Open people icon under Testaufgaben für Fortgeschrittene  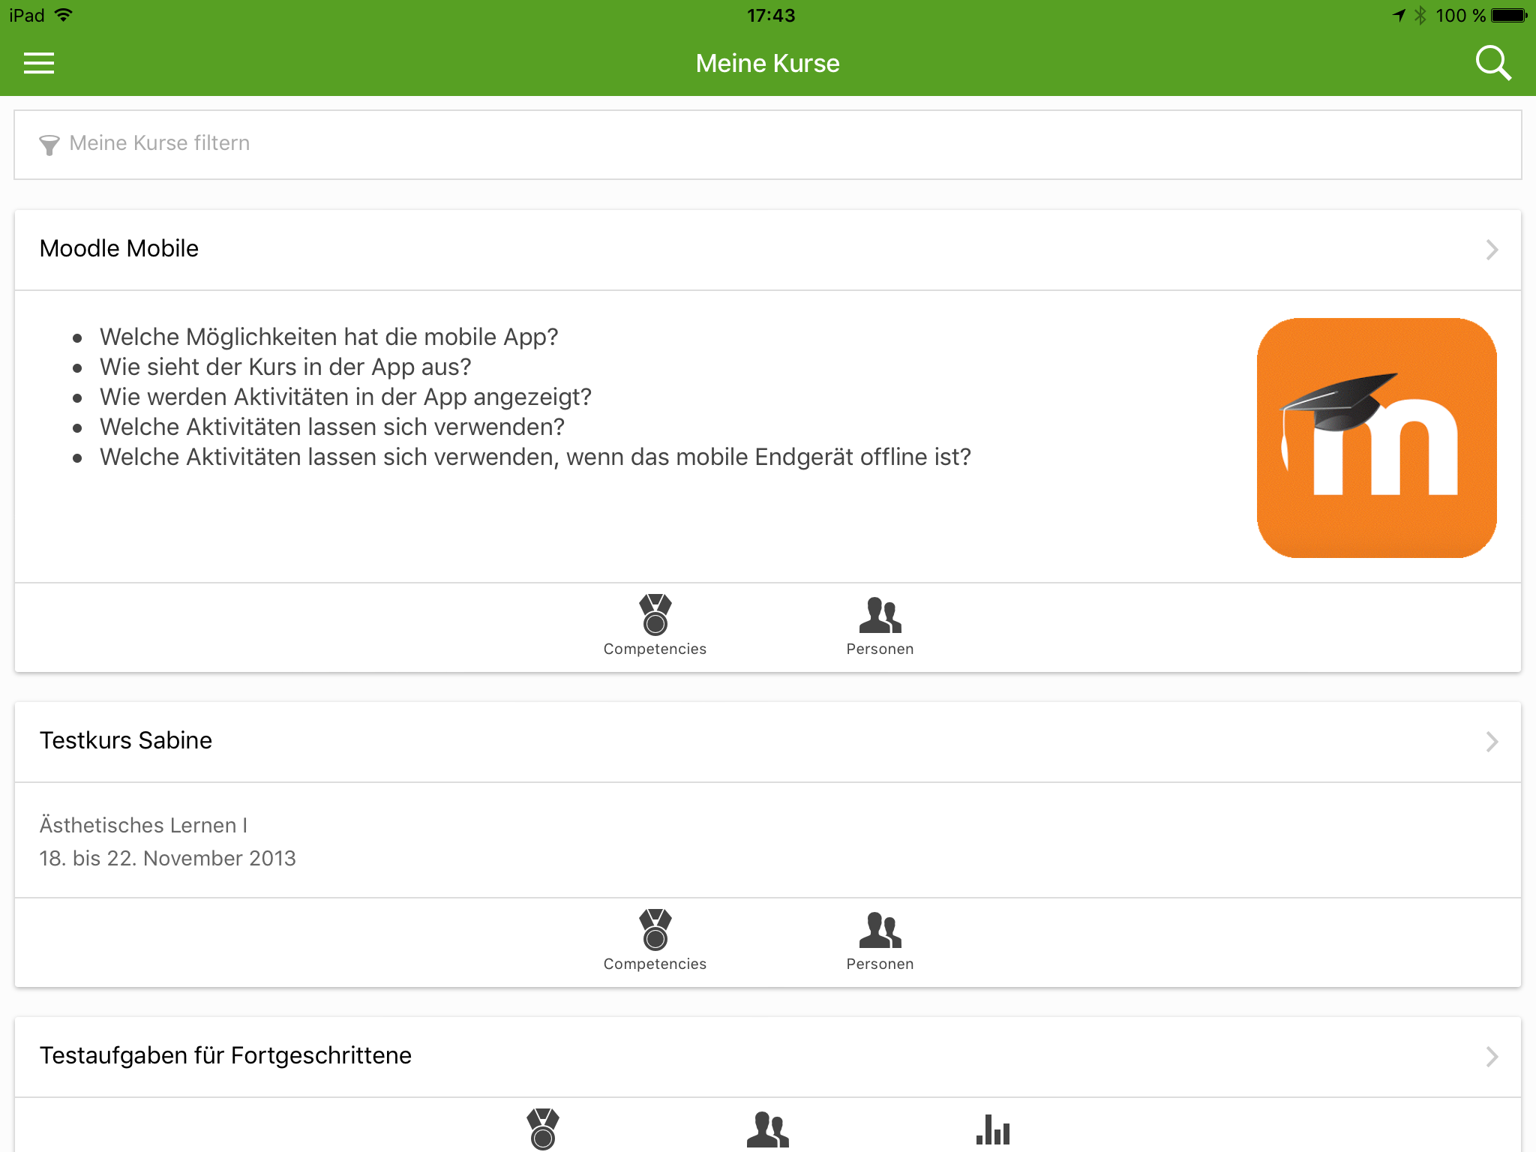click(768, 1129)
